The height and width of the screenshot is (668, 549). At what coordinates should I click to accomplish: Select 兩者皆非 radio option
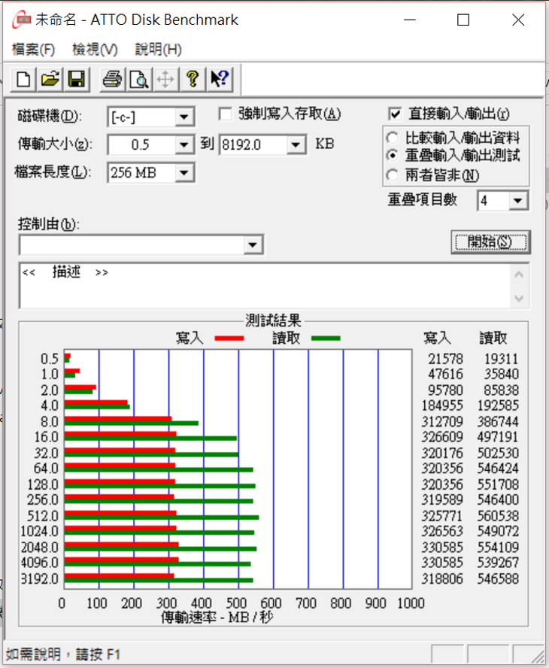pyautogui.click(x=393, y=175)
